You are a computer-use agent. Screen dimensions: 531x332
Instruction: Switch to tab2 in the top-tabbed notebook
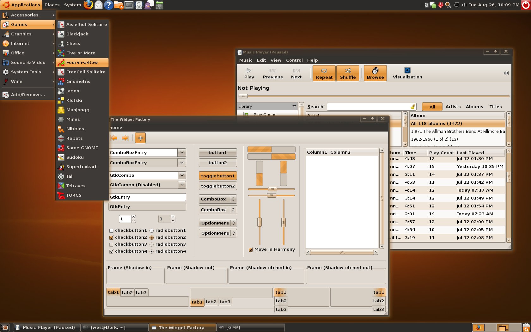[x=127, y=292]
